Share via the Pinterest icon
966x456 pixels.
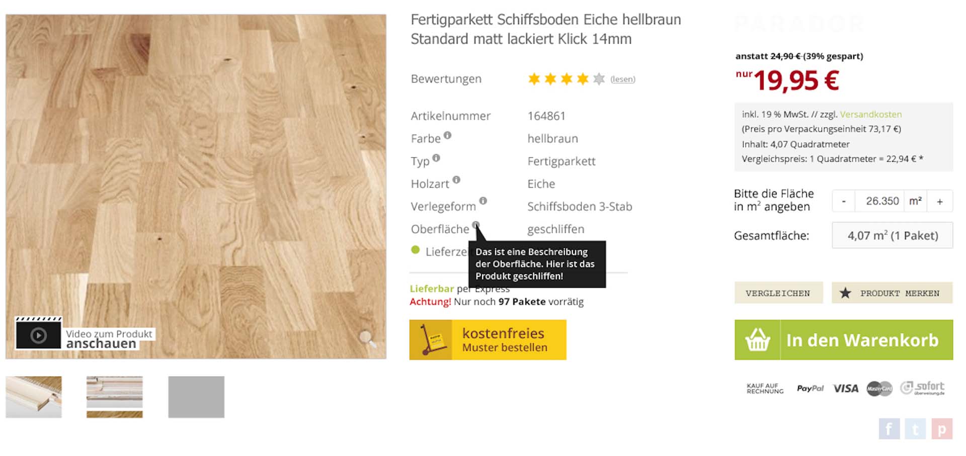point(941,429)
